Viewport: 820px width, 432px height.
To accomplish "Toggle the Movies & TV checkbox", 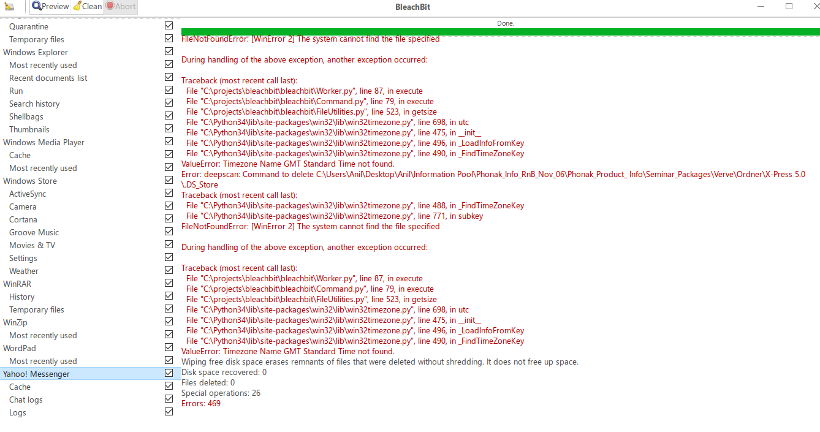I will click(169, 244).
